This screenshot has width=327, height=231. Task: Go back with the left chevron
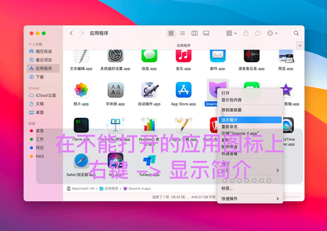click(71, 33)
